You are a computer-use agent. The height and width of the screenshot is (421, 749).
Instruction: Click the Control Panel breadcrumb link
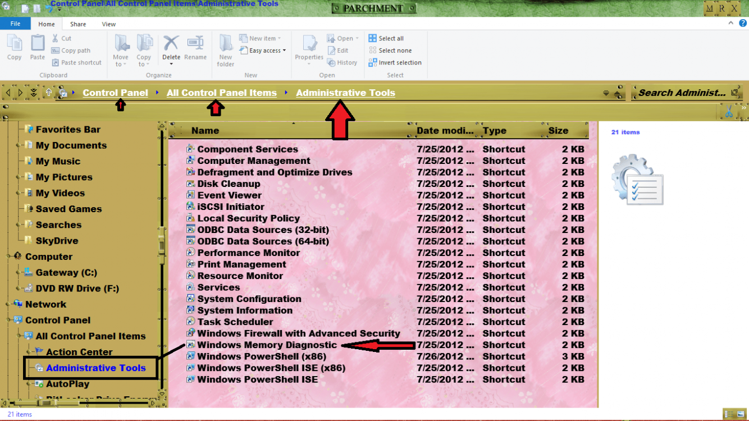115,93
